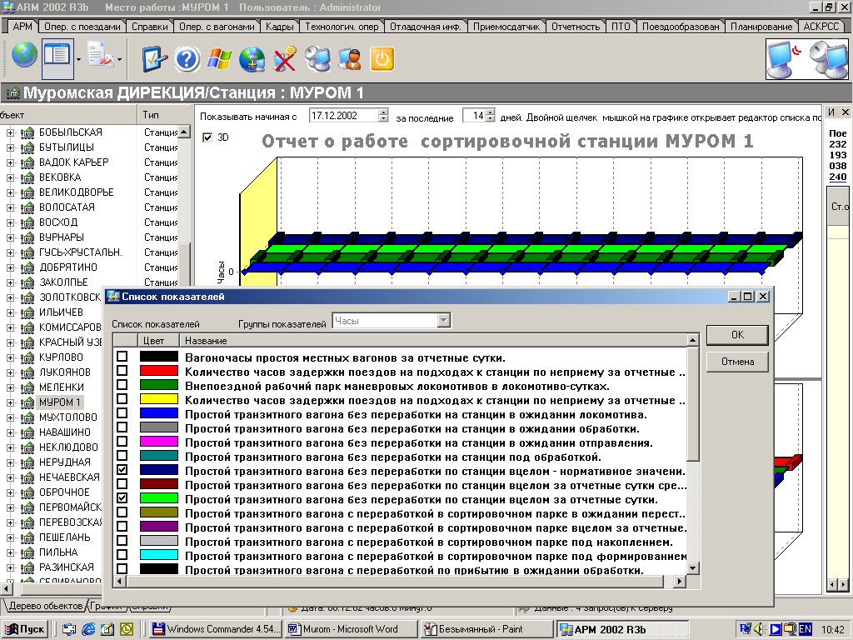Click the Windows flag toolbar icon

point(219,59)
